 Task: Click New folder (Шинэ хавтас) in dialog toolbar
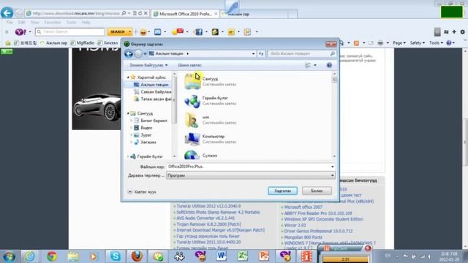tap(189, 65)
